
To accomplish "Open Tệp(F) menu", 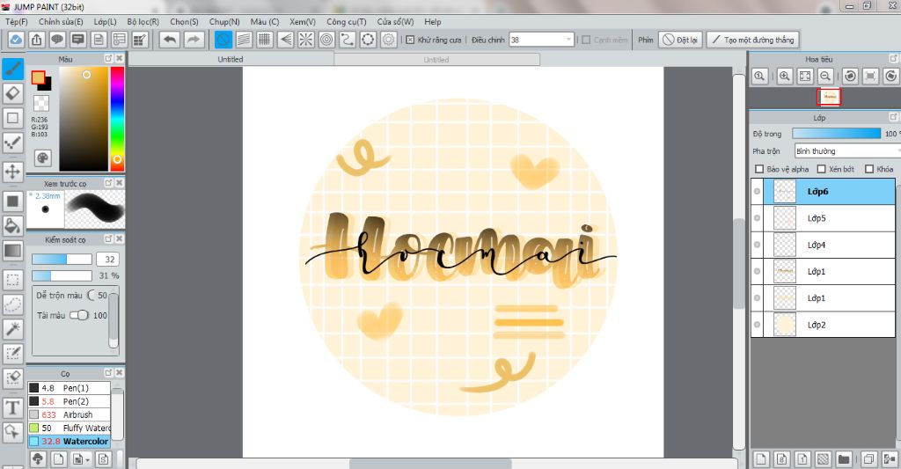I will click(17, 22).
